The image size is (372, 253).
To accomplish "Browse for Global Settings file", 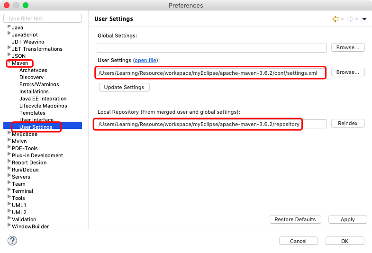I will (x=348, y=47).
